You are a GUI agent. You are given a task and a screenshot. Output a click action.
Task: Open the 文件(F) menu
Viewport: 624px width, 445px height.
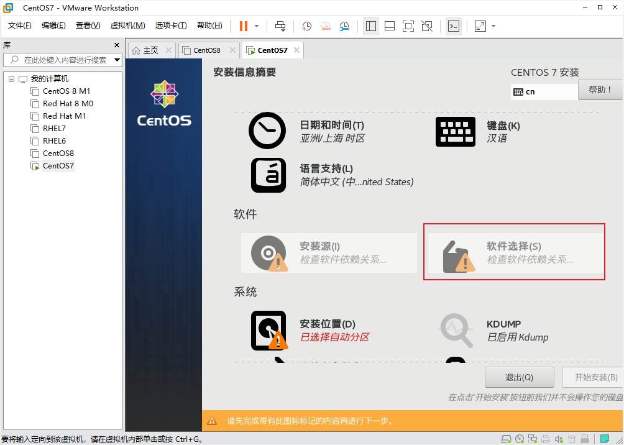(20, 26)
